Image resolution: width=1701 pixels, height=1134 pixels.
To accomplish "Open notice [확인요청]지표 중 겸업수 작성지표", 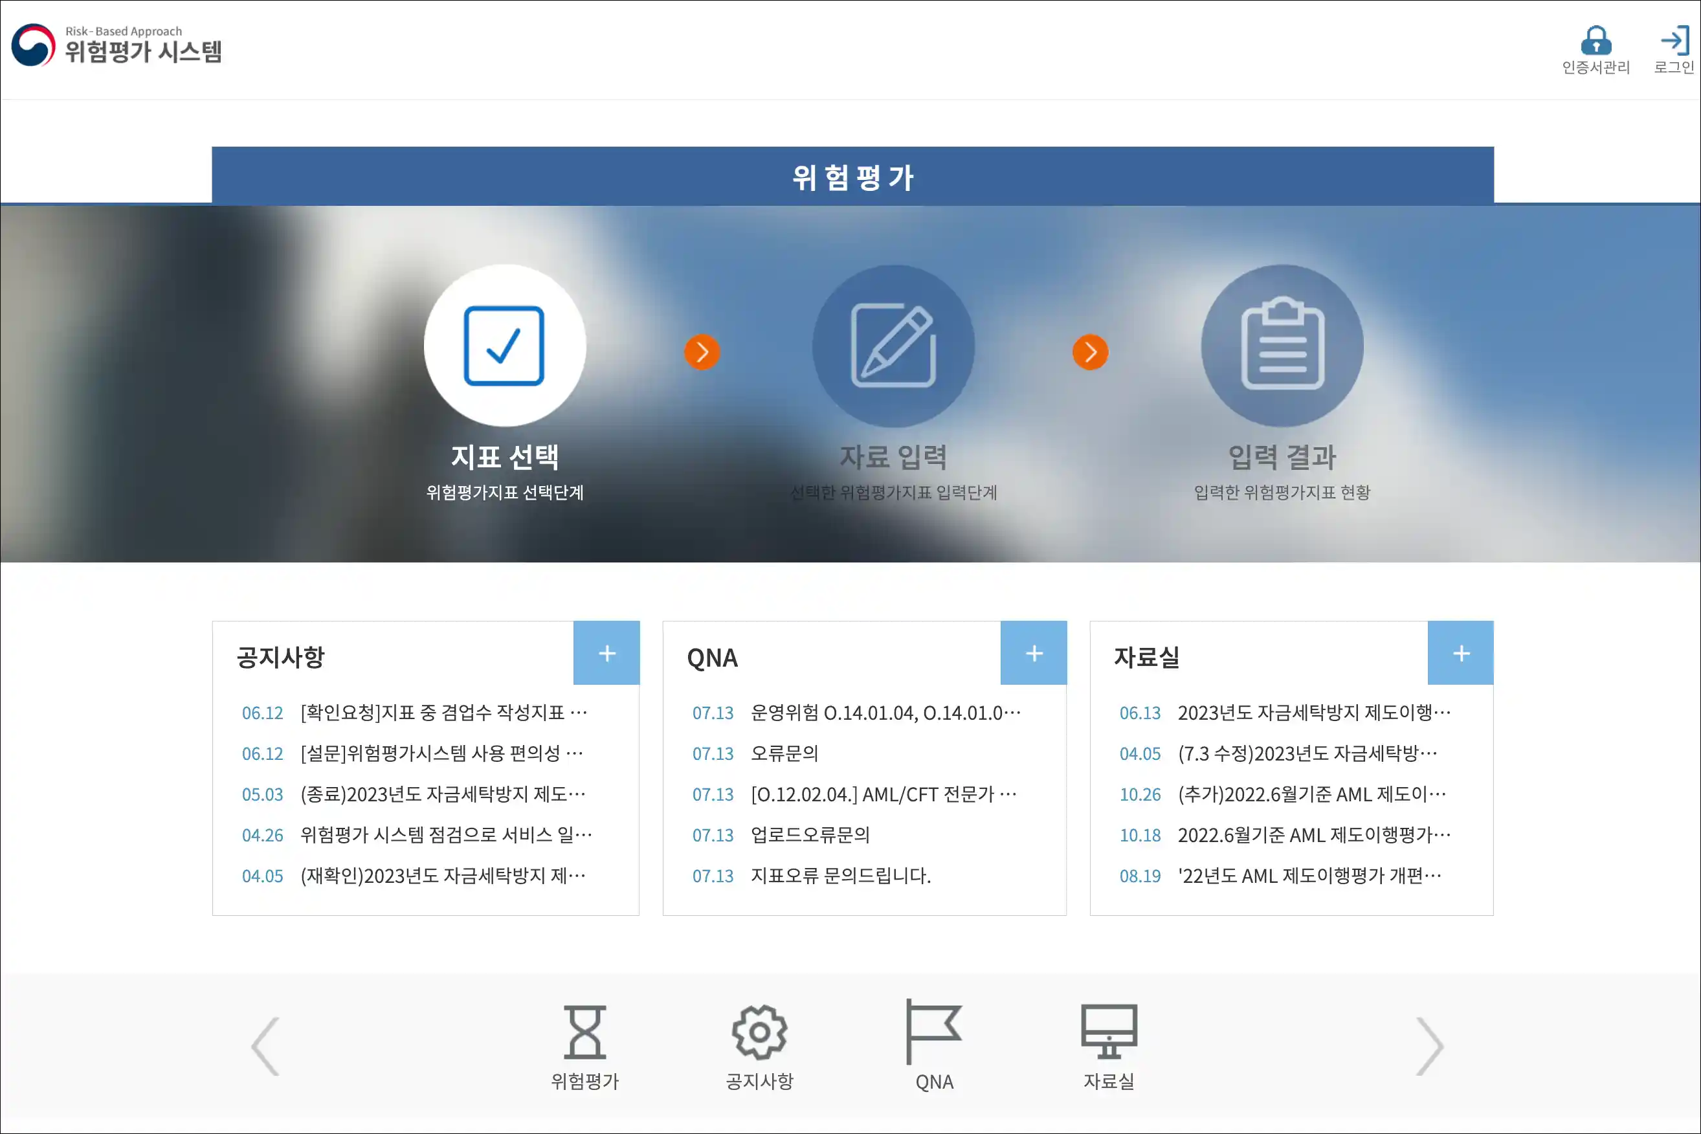I will (x=443, y=713).
